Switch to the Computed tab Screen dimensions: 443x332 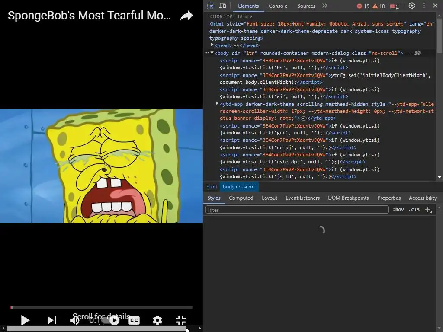point(241,198)
